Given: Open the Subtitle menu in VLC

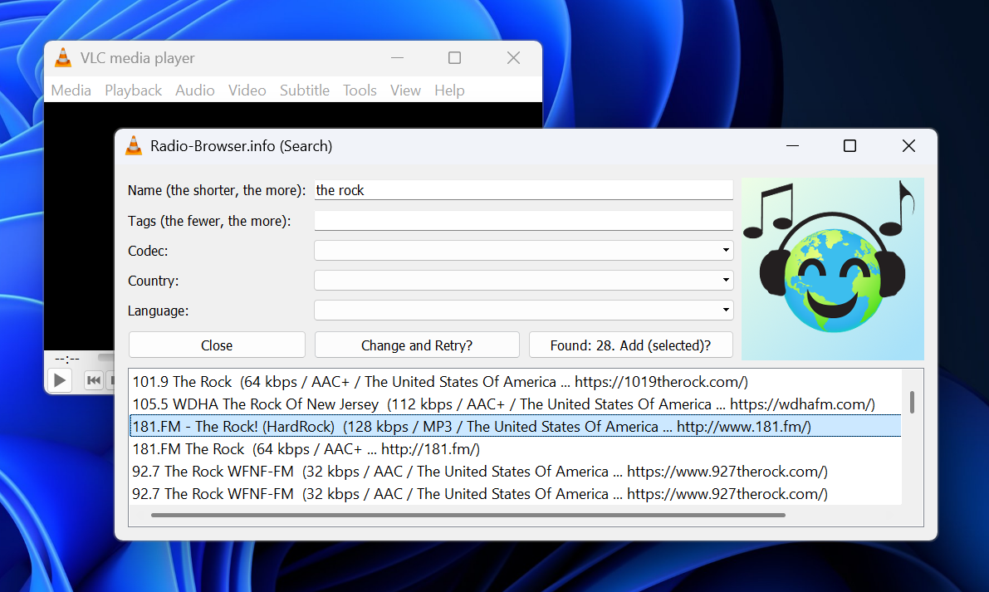Looking at the screenshot, I should (305, 91).
